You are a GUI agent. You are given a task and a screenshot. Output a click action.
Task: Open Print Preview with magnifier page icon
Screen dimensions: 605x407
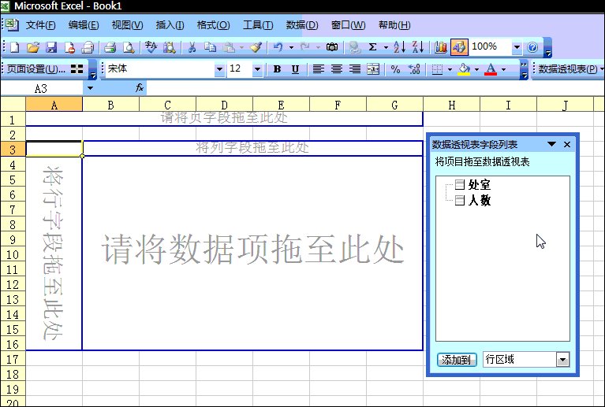(129, 47)
